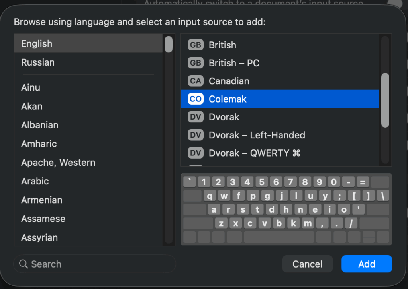This screenshot has height=289, width=408.
Task: Click the GB badge icon beside British
Action: (195, 45)
